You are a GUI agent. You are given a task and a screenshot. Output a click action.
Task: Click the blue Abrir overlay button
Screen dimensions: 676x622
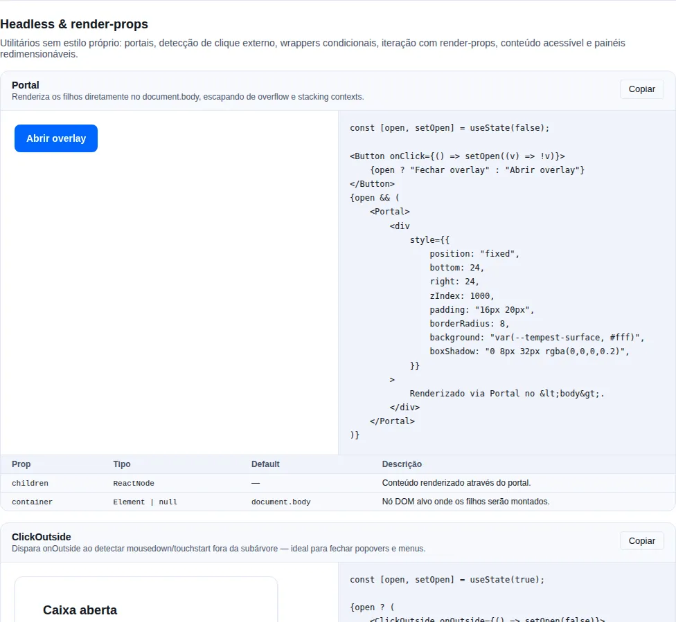click(x=56, y=138)
